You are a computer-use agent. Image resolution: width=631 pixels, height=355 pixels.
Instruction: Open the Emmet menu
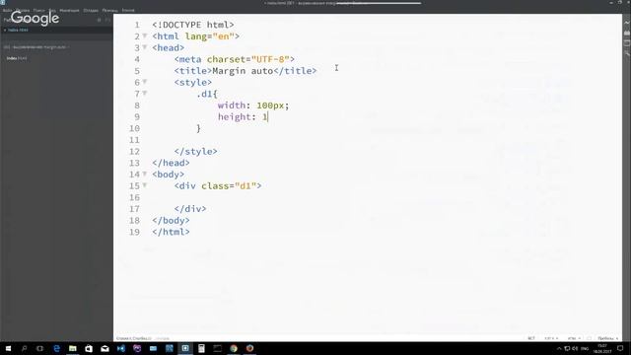coord(128,10)
